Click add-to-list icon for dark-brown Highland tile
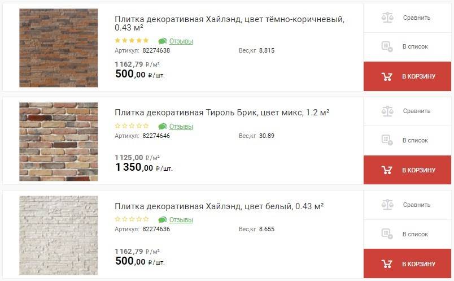Viewport: 454px width, 281px height. click(x=387, y=46)
